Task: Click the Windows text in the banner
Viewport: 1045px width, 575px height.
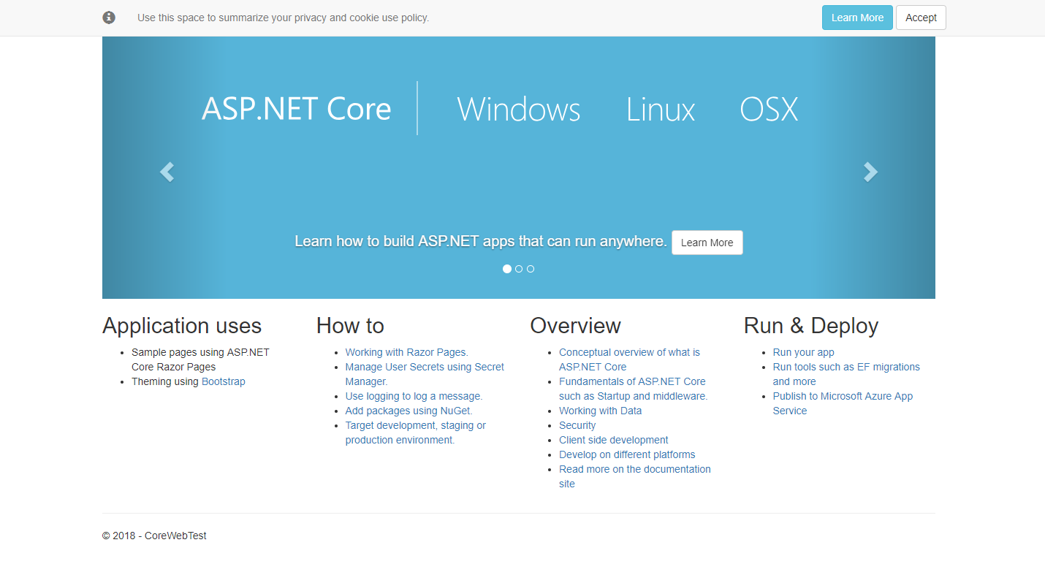Action: [x=519, y=109]
